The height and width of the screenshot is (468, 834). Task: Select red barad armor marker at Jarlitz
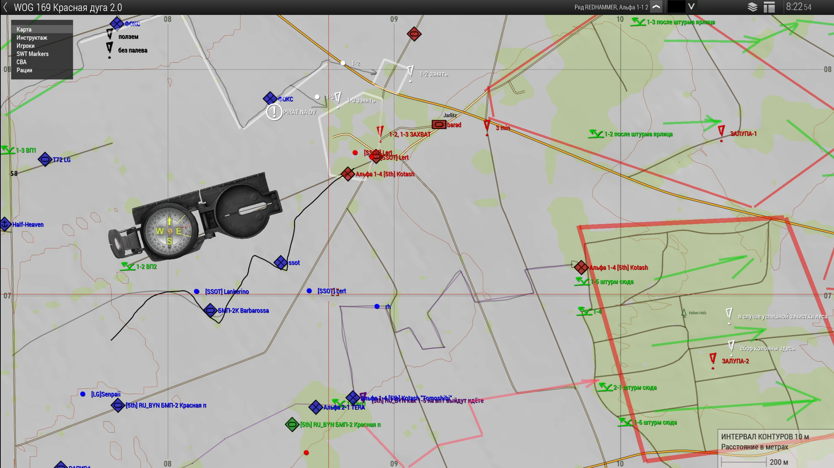click(439, 125)
